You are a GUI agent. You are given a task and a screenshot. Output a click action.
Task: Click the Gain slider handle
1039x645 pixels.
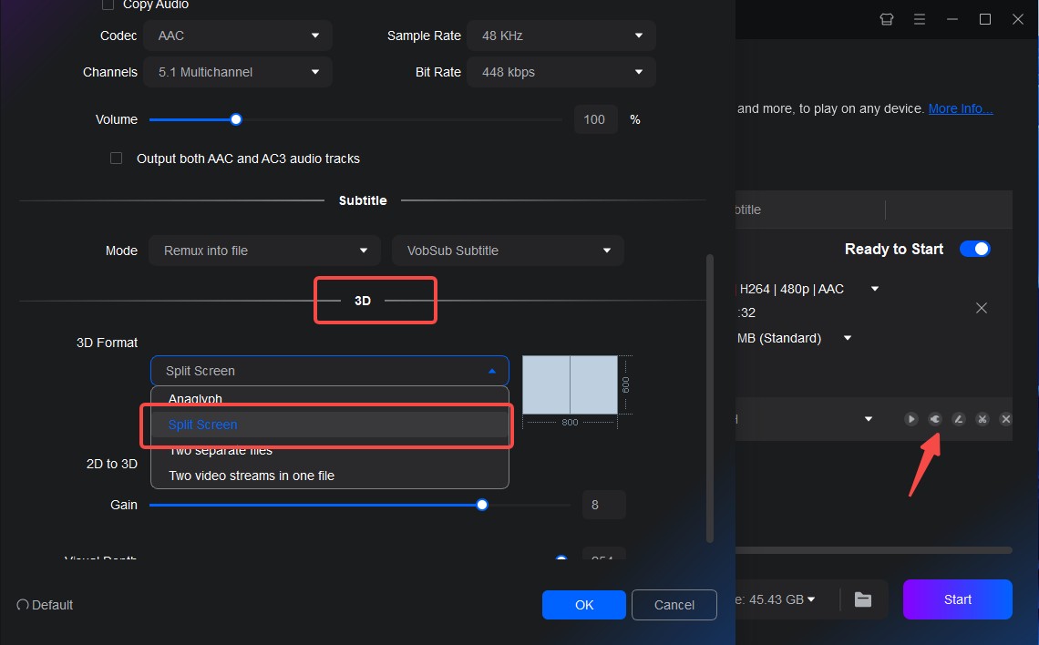(x=482, y=505)
